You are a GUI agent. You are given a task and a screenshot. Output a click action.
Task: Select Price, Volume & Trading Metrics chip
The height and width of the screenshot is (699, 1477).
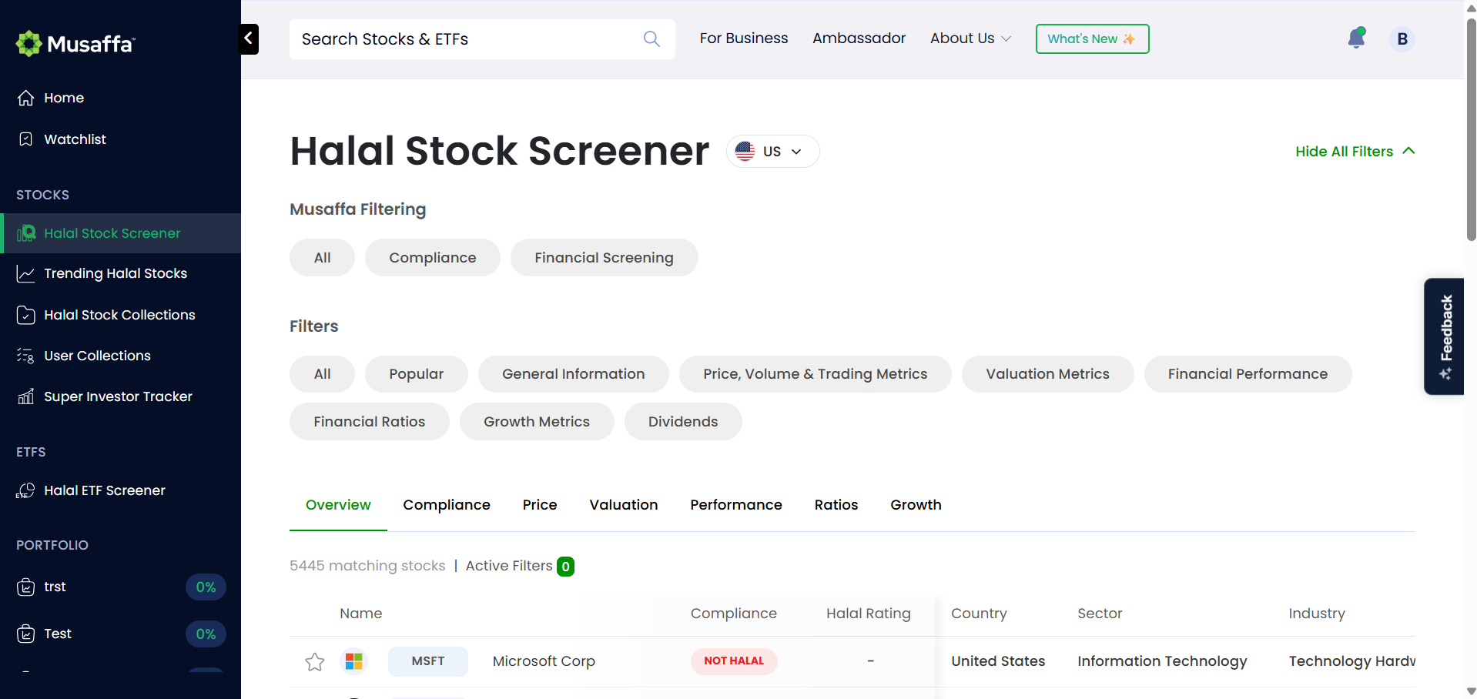pyautogui.click(x=816, y=374)
